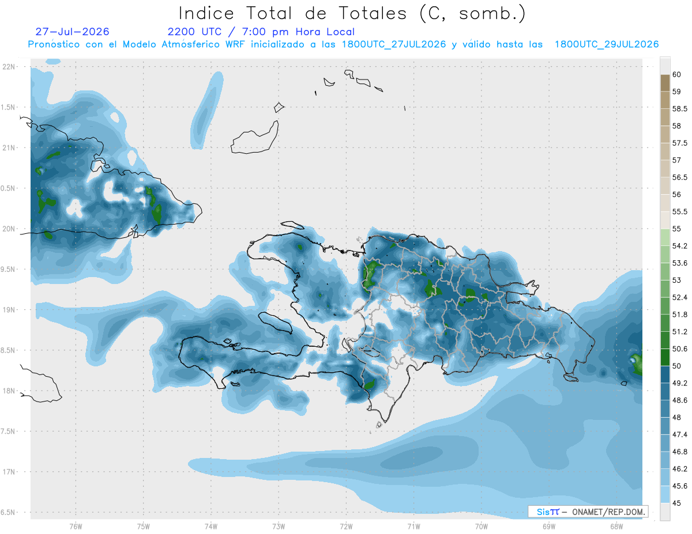Click the colorbar value '53.6'

(x=679, y=263)
